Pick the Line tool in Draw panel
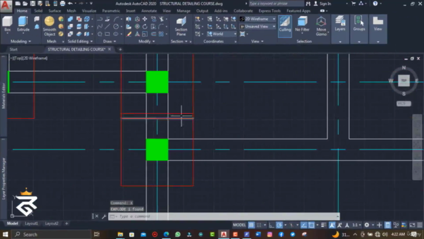424x239 pixels. click(107, 27)
